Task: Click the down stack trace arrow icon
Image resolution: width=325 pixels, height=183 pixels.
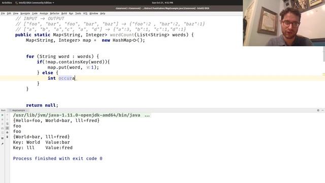Action: [7, 119]
